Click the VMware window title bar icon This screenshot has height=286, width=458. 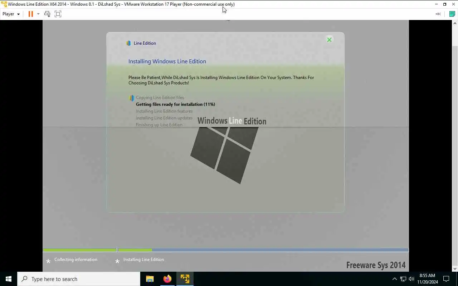tap(4, 4)
